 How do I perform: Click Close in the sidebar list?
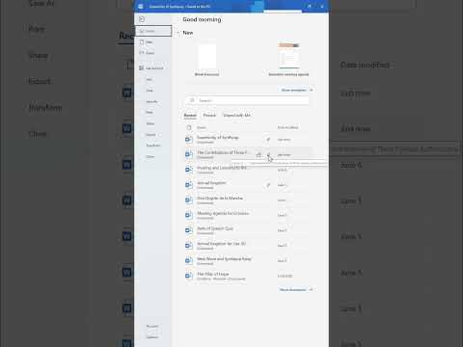point(150,157)
